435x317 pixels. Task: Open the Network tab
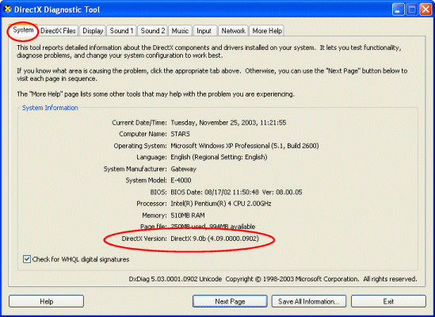pyautogui.click(x=233, y=31)
